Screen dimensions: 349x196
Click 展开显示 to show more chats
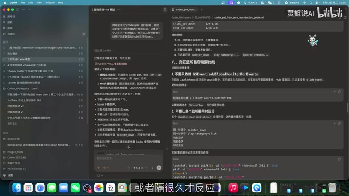tap(12, 124)
